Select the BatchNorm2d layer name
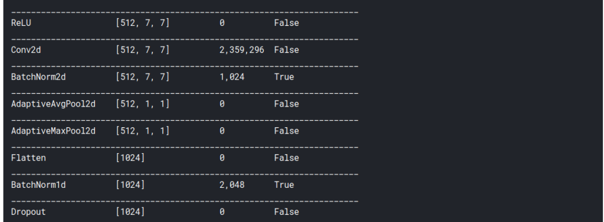This screenshot has width=604, height=222. click(38, 77)
